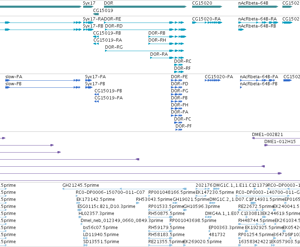Select the DOR-PH protein label
Screen dimensions: 300x247
click(x=179, y=105)
